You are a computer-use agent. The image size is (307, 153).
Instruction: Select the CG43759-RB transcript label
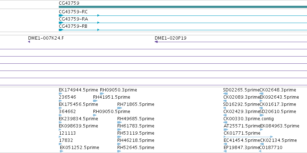click(73, 26)
